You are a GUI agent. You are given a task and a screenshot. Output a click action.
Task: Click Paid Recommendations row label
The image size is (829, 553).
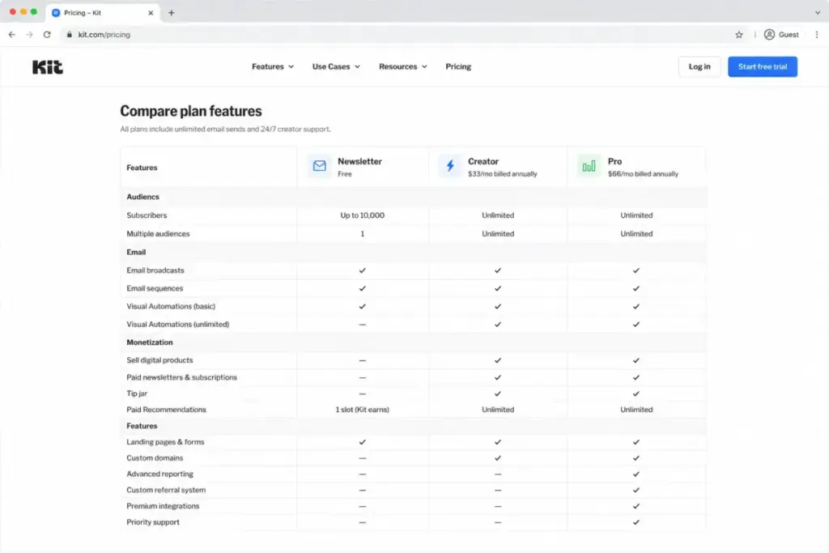166,409
